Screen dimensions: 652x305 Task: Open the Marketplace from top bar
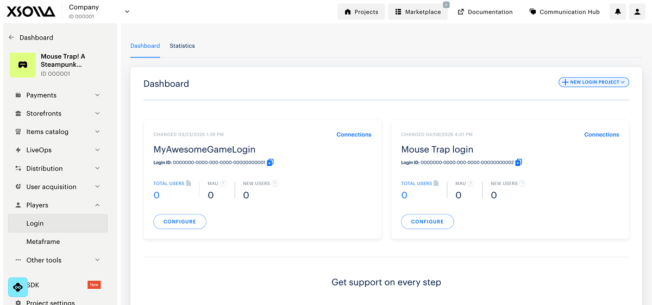(x=418, y=12)
